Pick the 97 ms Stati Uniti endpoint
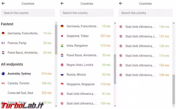Viewport: 176px width, 109px height. point(81,94)
